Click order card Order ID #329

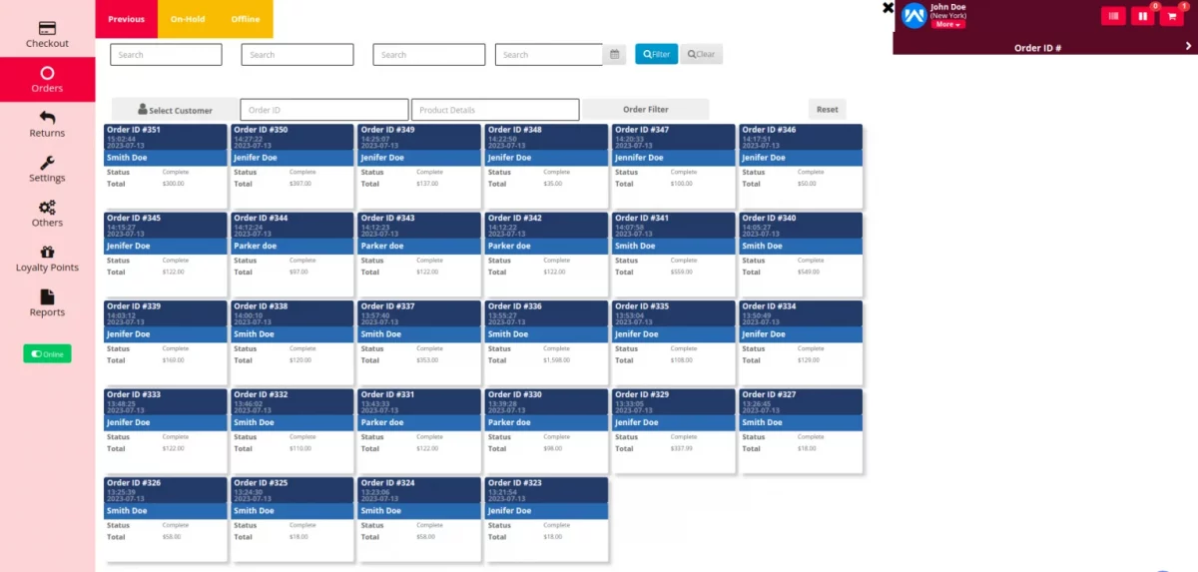click(674, 430)
